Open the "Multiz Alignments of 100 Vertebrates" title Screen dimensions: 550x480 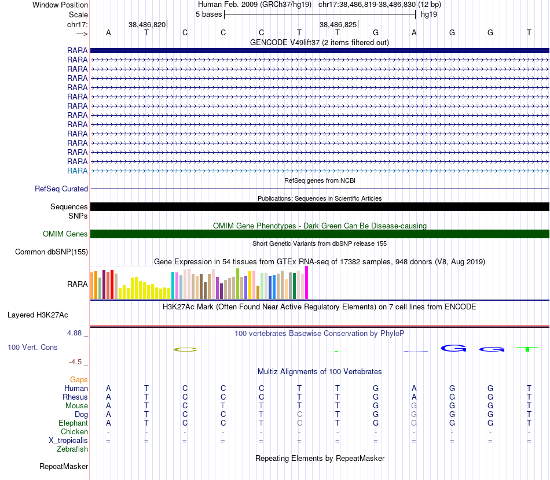coord(320,371)
